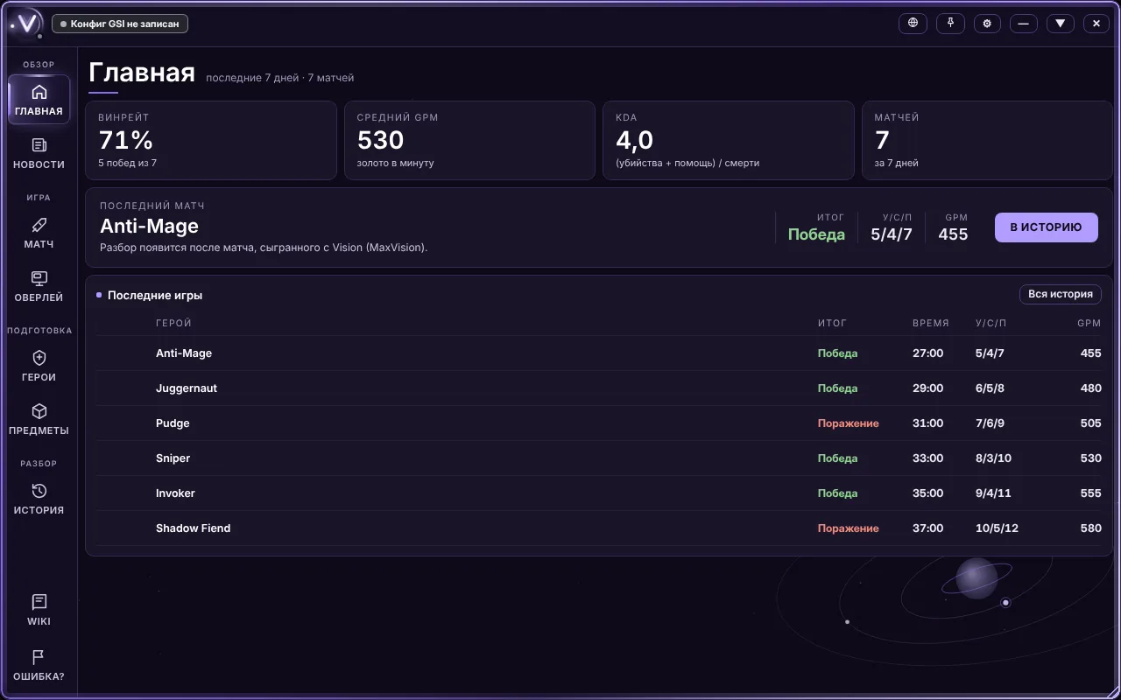Open the Оверлей overlay settings

tap(39, 286)
